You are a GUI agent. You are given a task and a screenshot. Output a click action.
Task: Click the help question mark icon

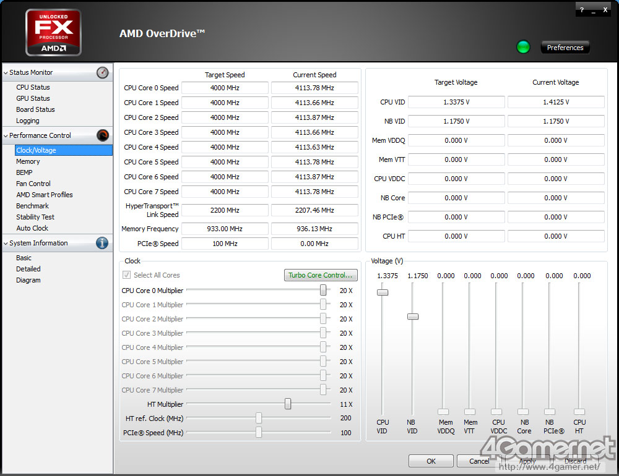pos(581,10)
